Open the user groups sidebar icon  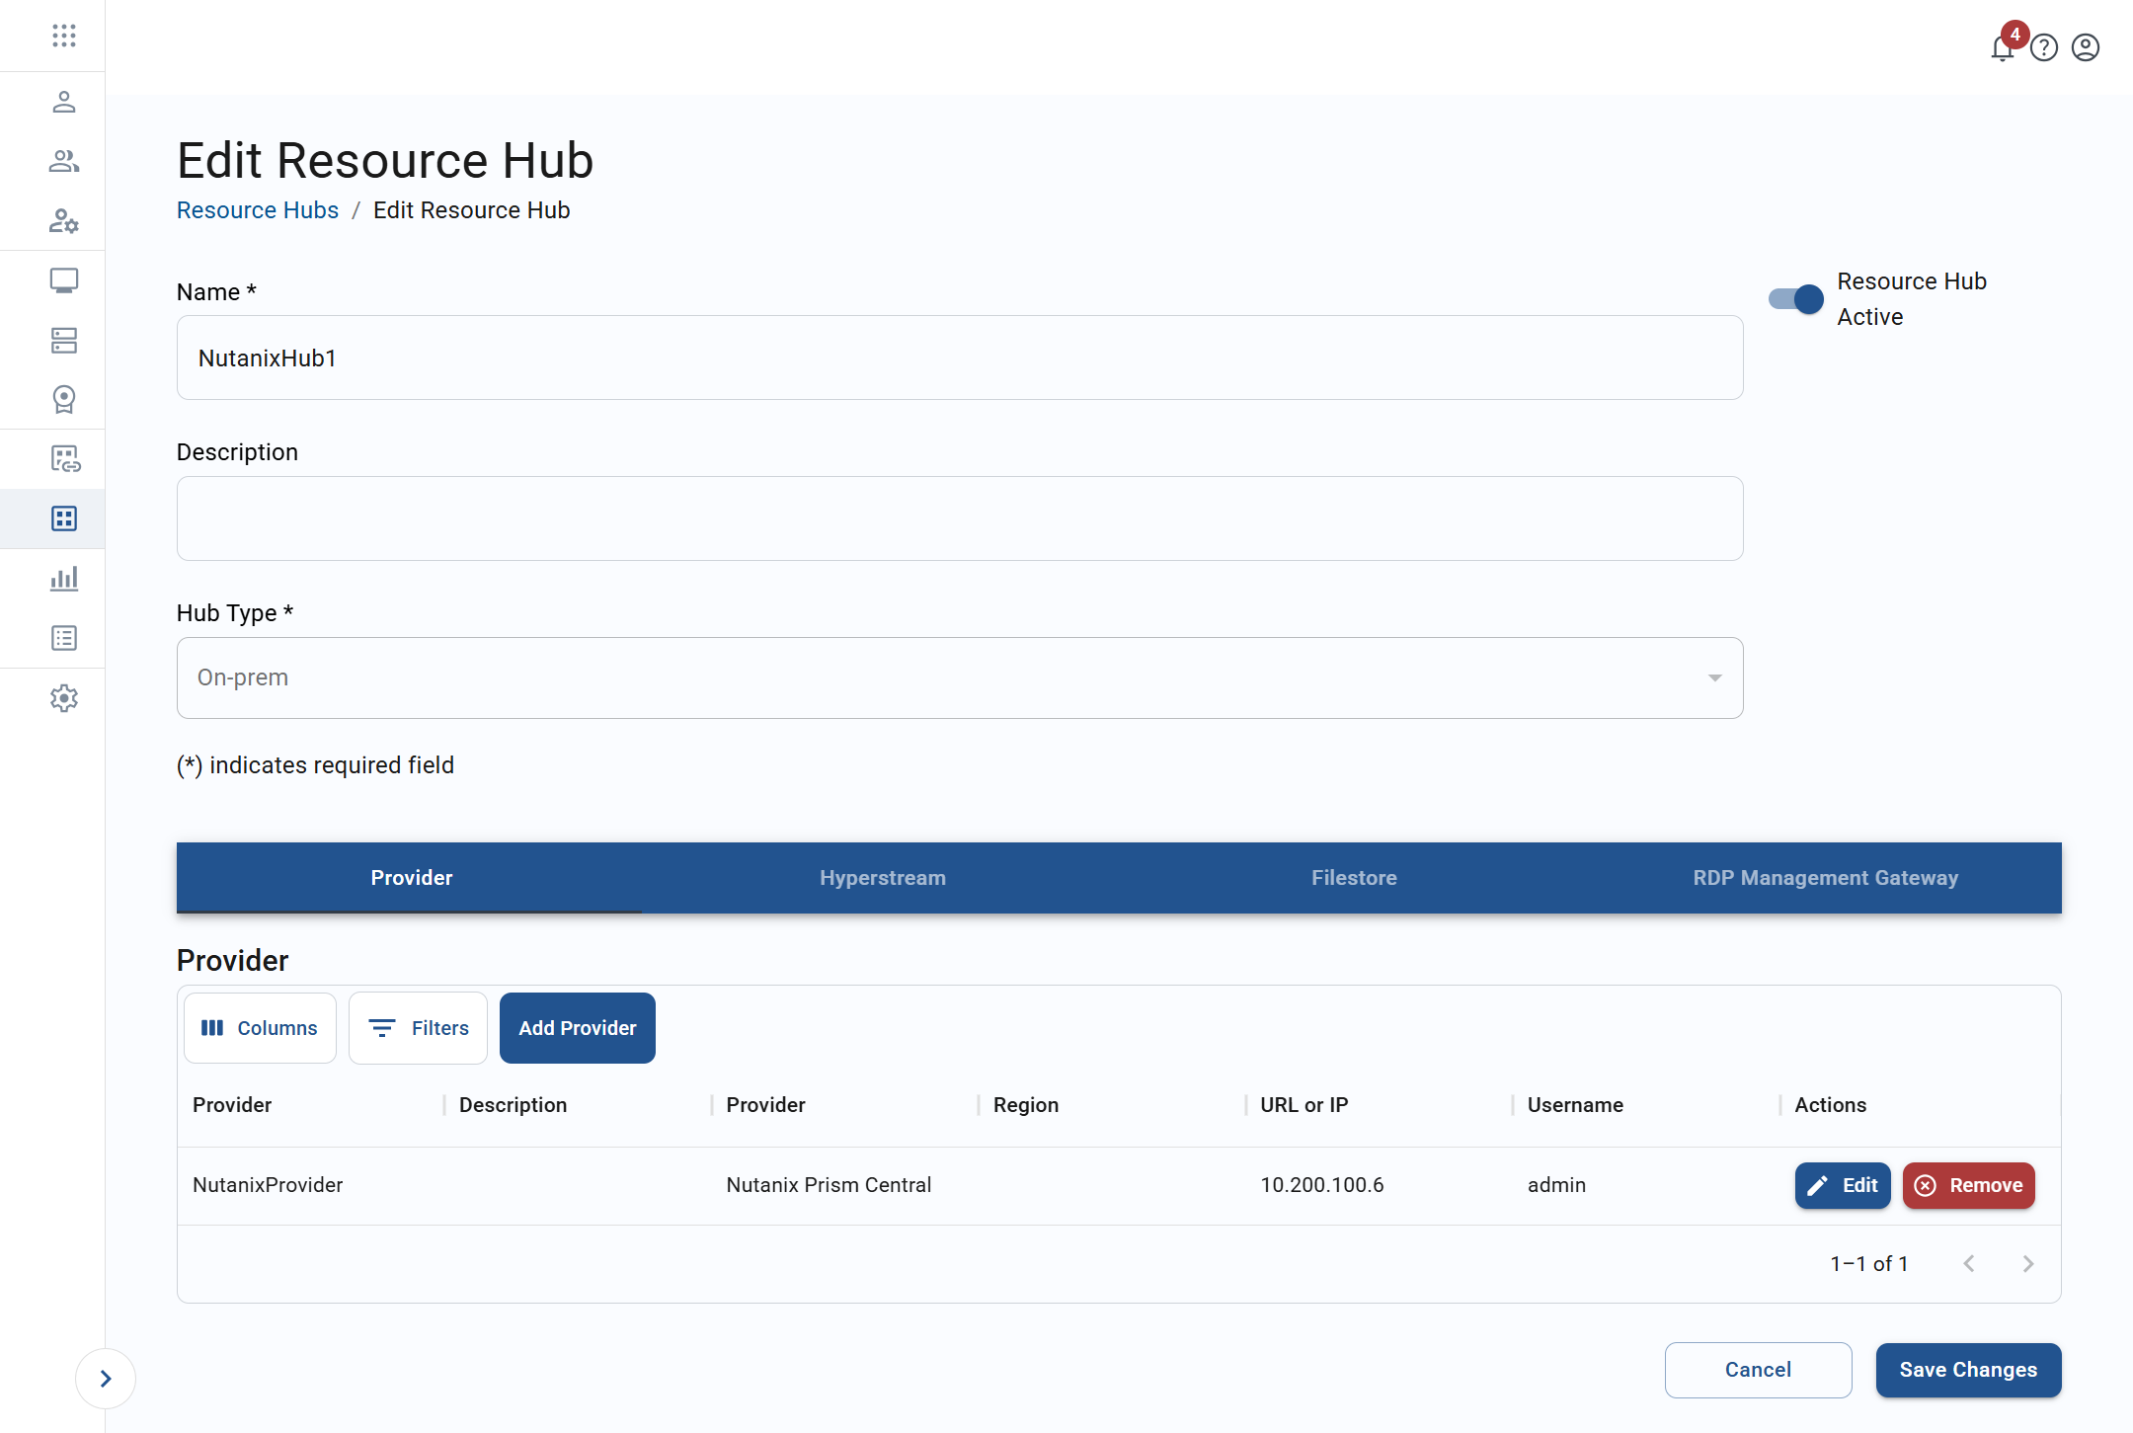click(x=64, y=161)
